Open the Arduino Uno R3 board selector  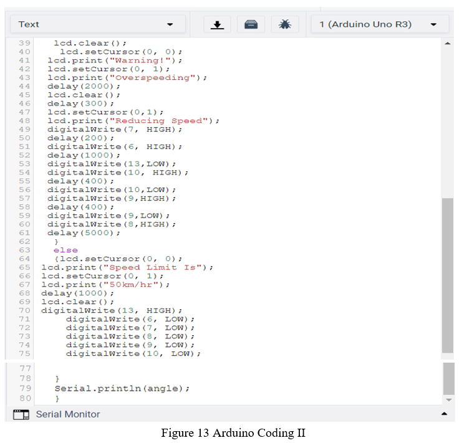(x=380, y=24)
